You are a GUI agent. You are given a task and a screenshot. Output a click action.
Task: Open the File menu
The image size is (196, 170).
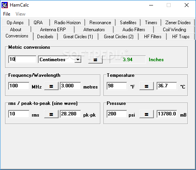click(x=7, y=14)
